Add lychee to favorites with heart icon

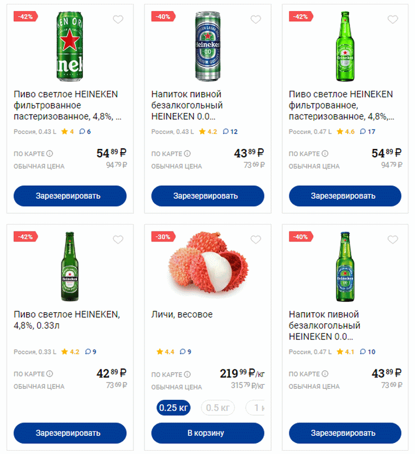(x=255, y=240)
